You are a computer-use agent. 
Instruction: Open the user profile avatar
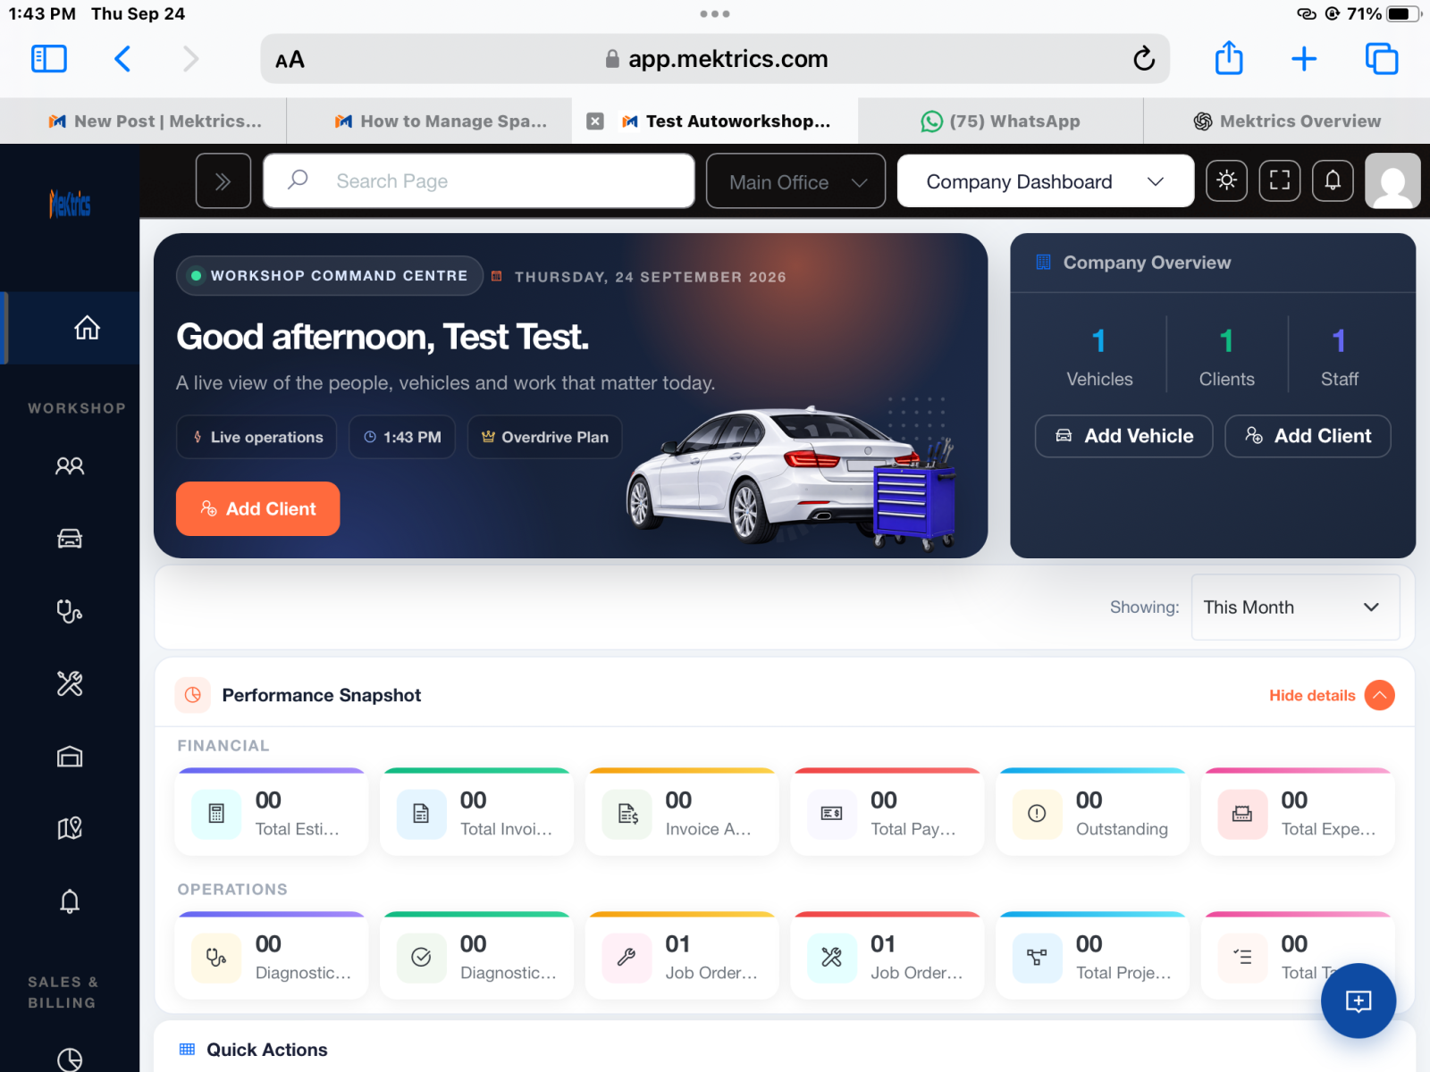tap(1392, 180)
